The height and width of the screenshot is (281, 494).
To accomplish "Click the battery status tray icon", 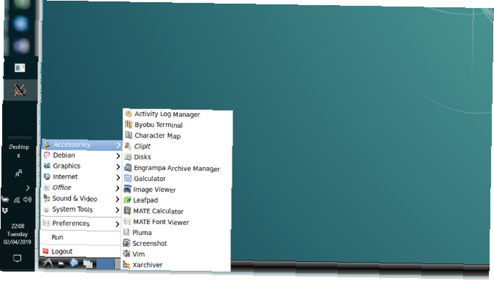I will (x=5, y=199).
